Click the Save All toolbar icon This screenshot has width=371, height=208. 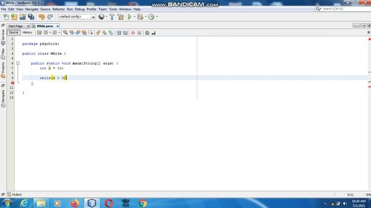31,17
